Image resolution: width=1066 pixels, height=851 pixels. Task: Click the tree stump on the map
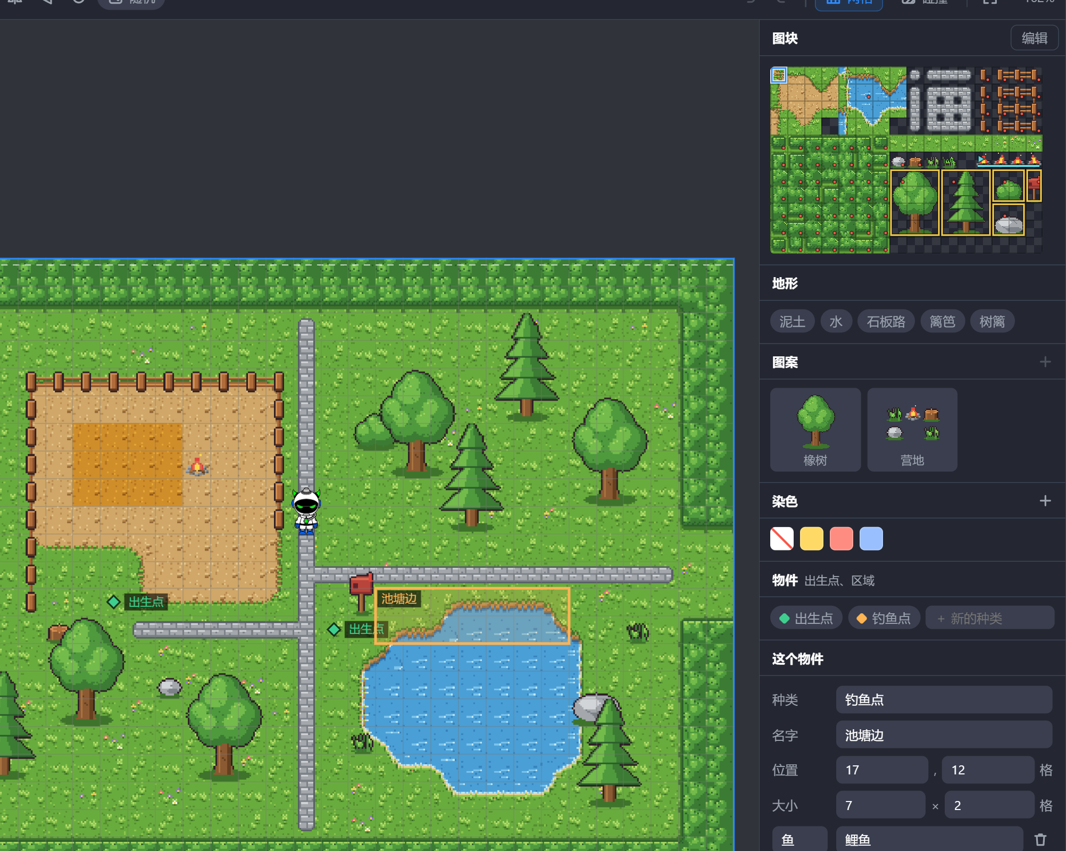[x=57, y=632]
